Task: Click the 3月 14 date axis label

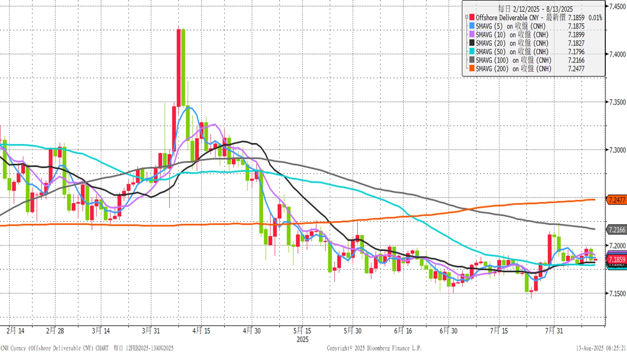Action: (101, 331)
